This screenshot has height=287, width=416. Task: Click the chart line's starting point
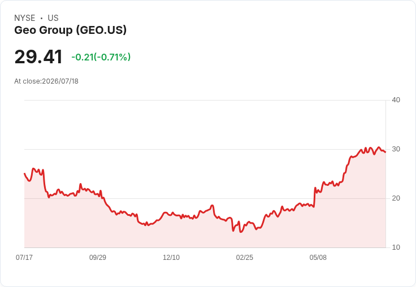[x=25, y=173]
